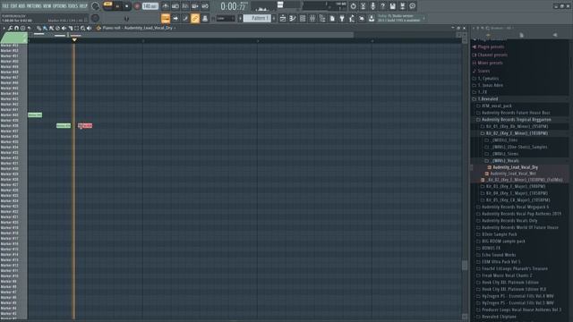Click the question mark help icon
573x322 pixels.
382,6
